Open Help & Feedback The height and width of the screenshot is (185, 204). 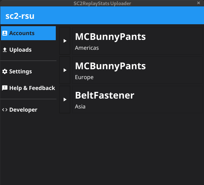28,88
